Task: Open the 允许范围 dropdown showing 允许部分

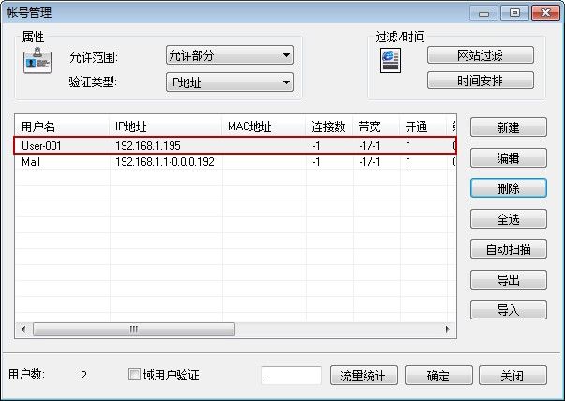Action: click(x=230, y=55)
